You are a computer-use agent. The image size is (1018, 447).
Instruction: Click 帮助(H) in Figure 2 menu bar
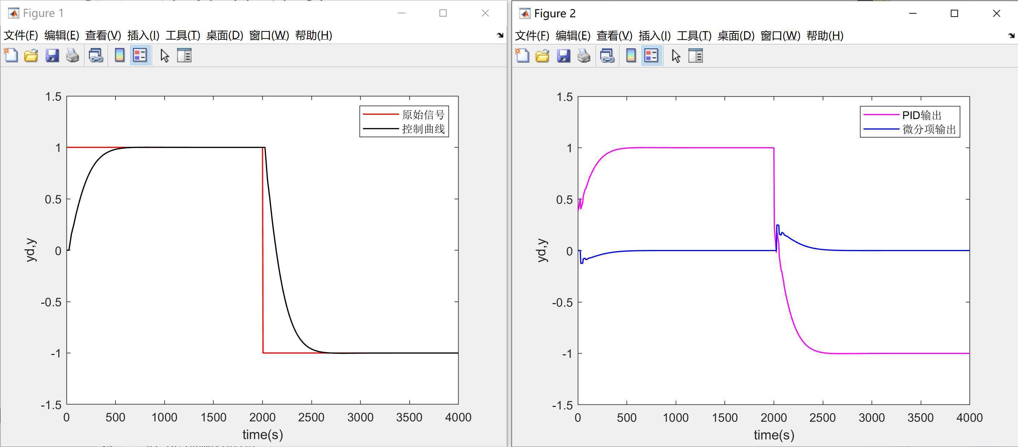(825, 36)
